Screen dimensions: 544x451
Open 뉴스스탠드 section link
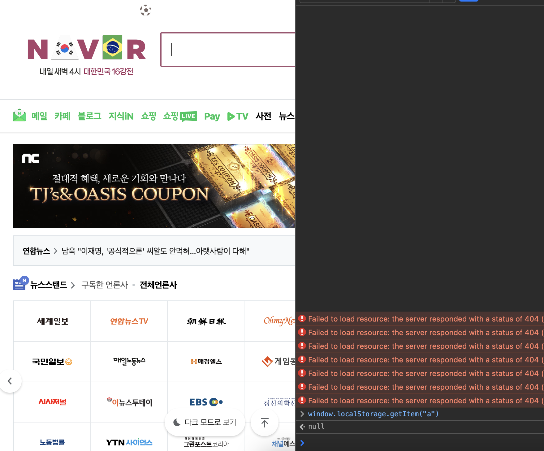coord(49,285)
